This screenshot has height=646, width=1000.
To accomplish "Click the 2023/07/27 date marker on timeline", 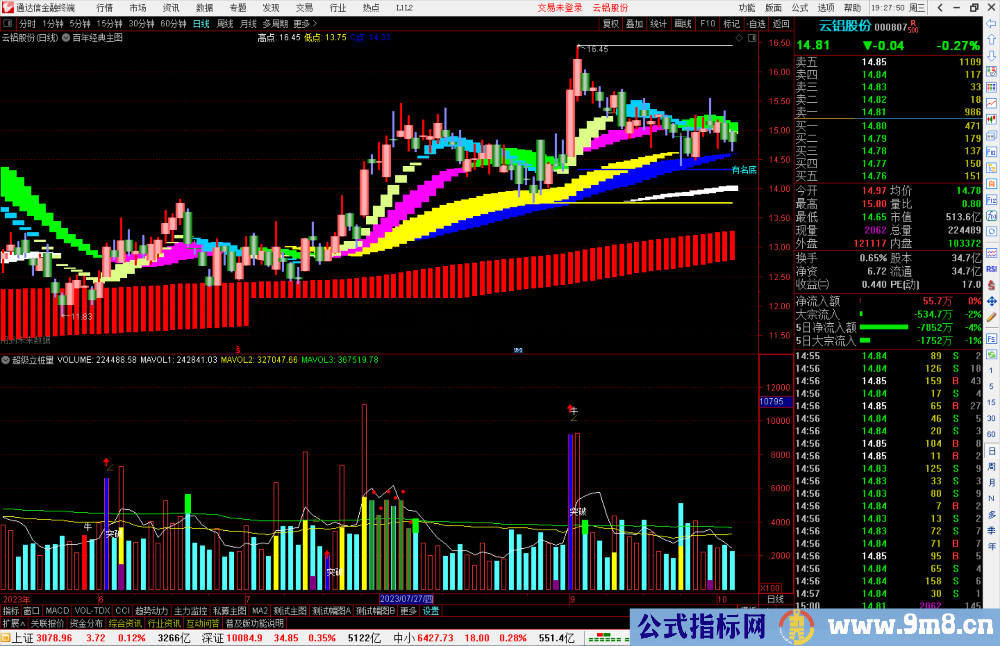I will 406,599.
